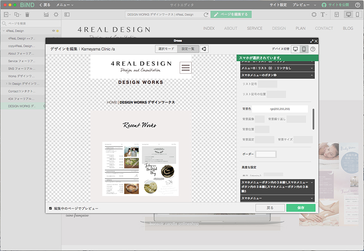Select the smartphone device preview icon

tap(304, 49)
